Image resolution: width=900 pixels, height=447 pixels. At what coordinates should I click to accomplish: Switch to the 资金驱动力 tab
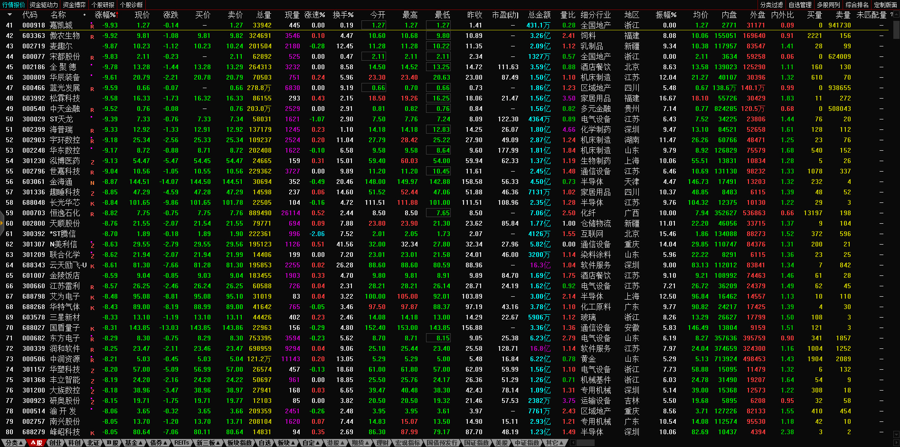tap(43, 5)
